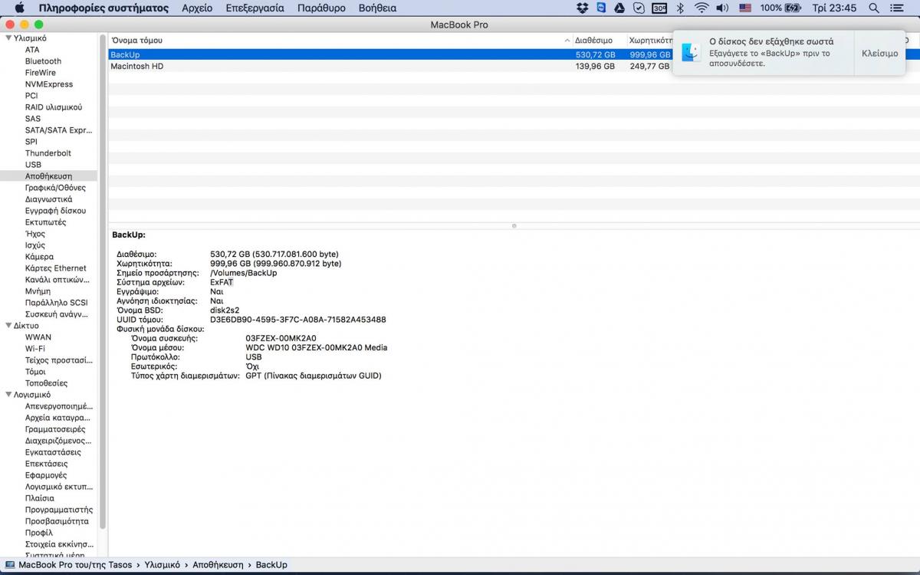Screen dimensions: 920x575
Task: Select SAS in the sidebar
Action: click(x=33, y=118)
